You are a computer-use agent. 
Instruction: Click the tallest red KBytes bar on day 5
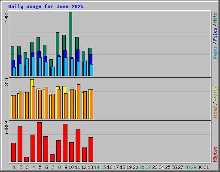click(39, 142)
